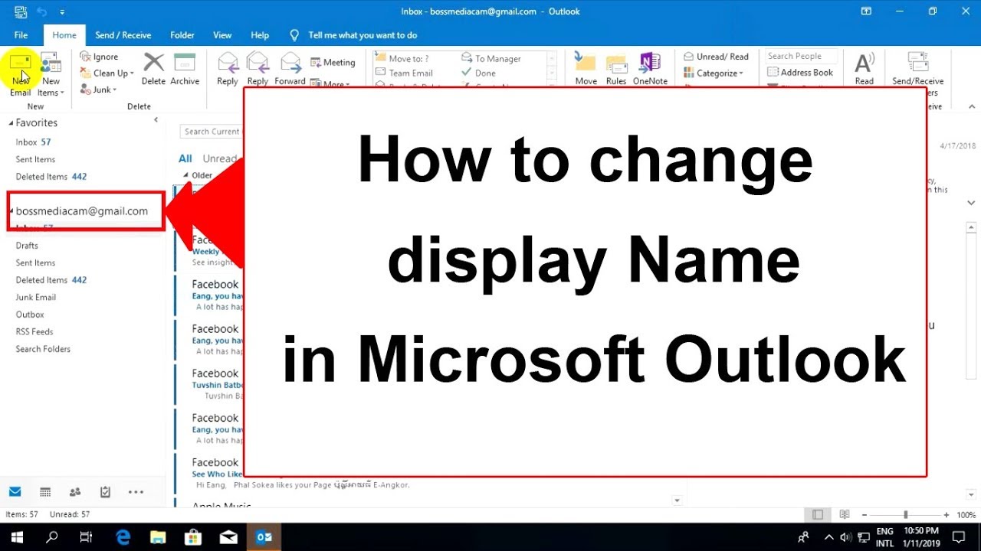Adjust the zoom slider
The image size is (981, 551).
905,515
